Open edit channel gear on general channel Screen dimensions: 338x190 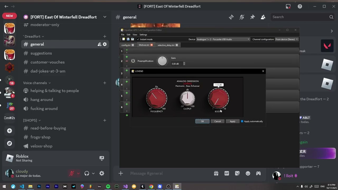(105, 44)
